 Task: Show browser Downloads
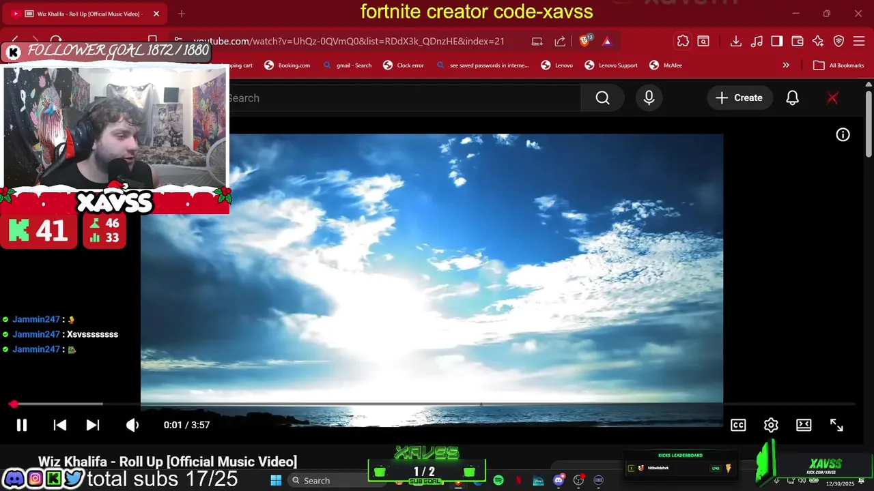tap(736, 42)
